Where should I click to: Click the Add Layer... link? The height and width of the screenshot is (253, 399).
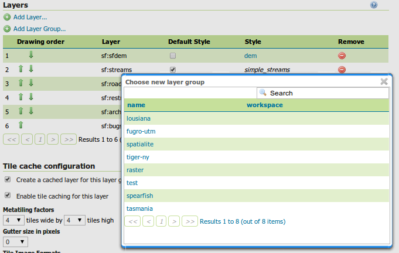pos(30,17)
